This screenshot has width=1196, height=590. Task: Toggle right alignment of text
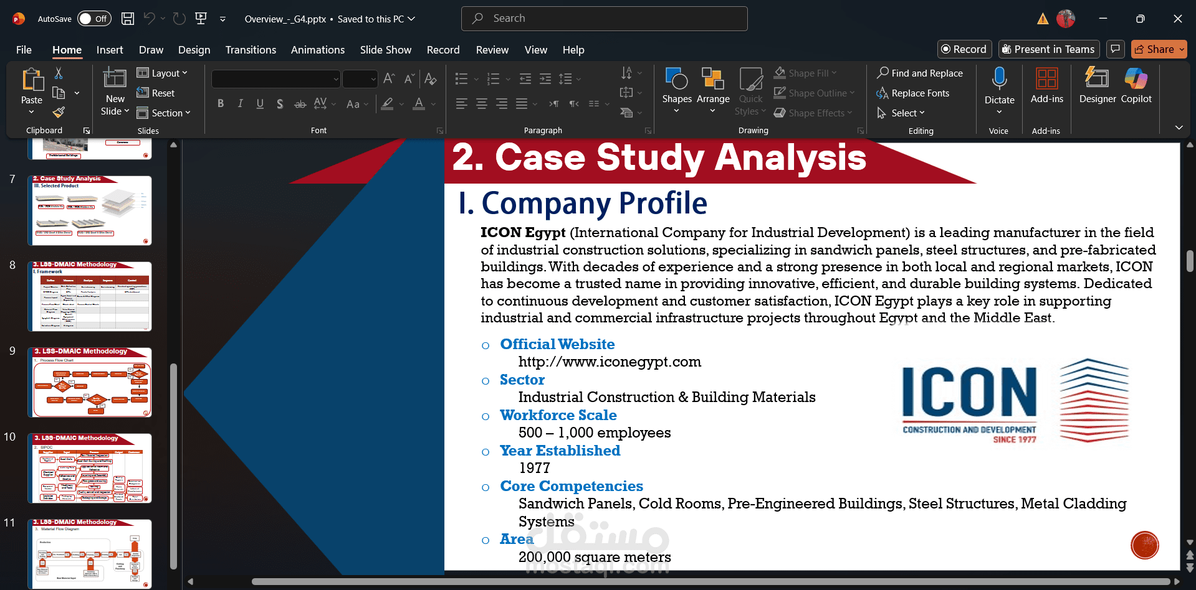click(502, 104)
